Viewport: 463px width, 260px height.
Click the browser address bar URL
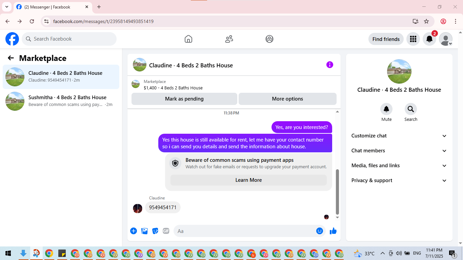(103, 21)
